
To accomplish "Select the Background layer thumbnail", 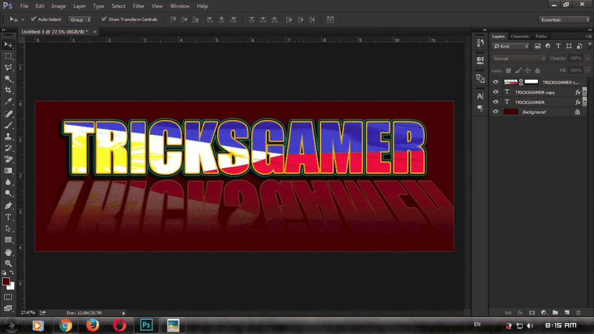I will point(510,112).
